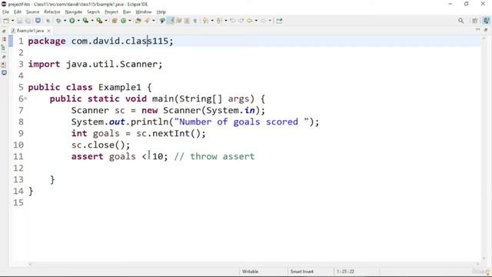
Task: Click the Last Edit Location icon
Action: click(x=232, y=21)
